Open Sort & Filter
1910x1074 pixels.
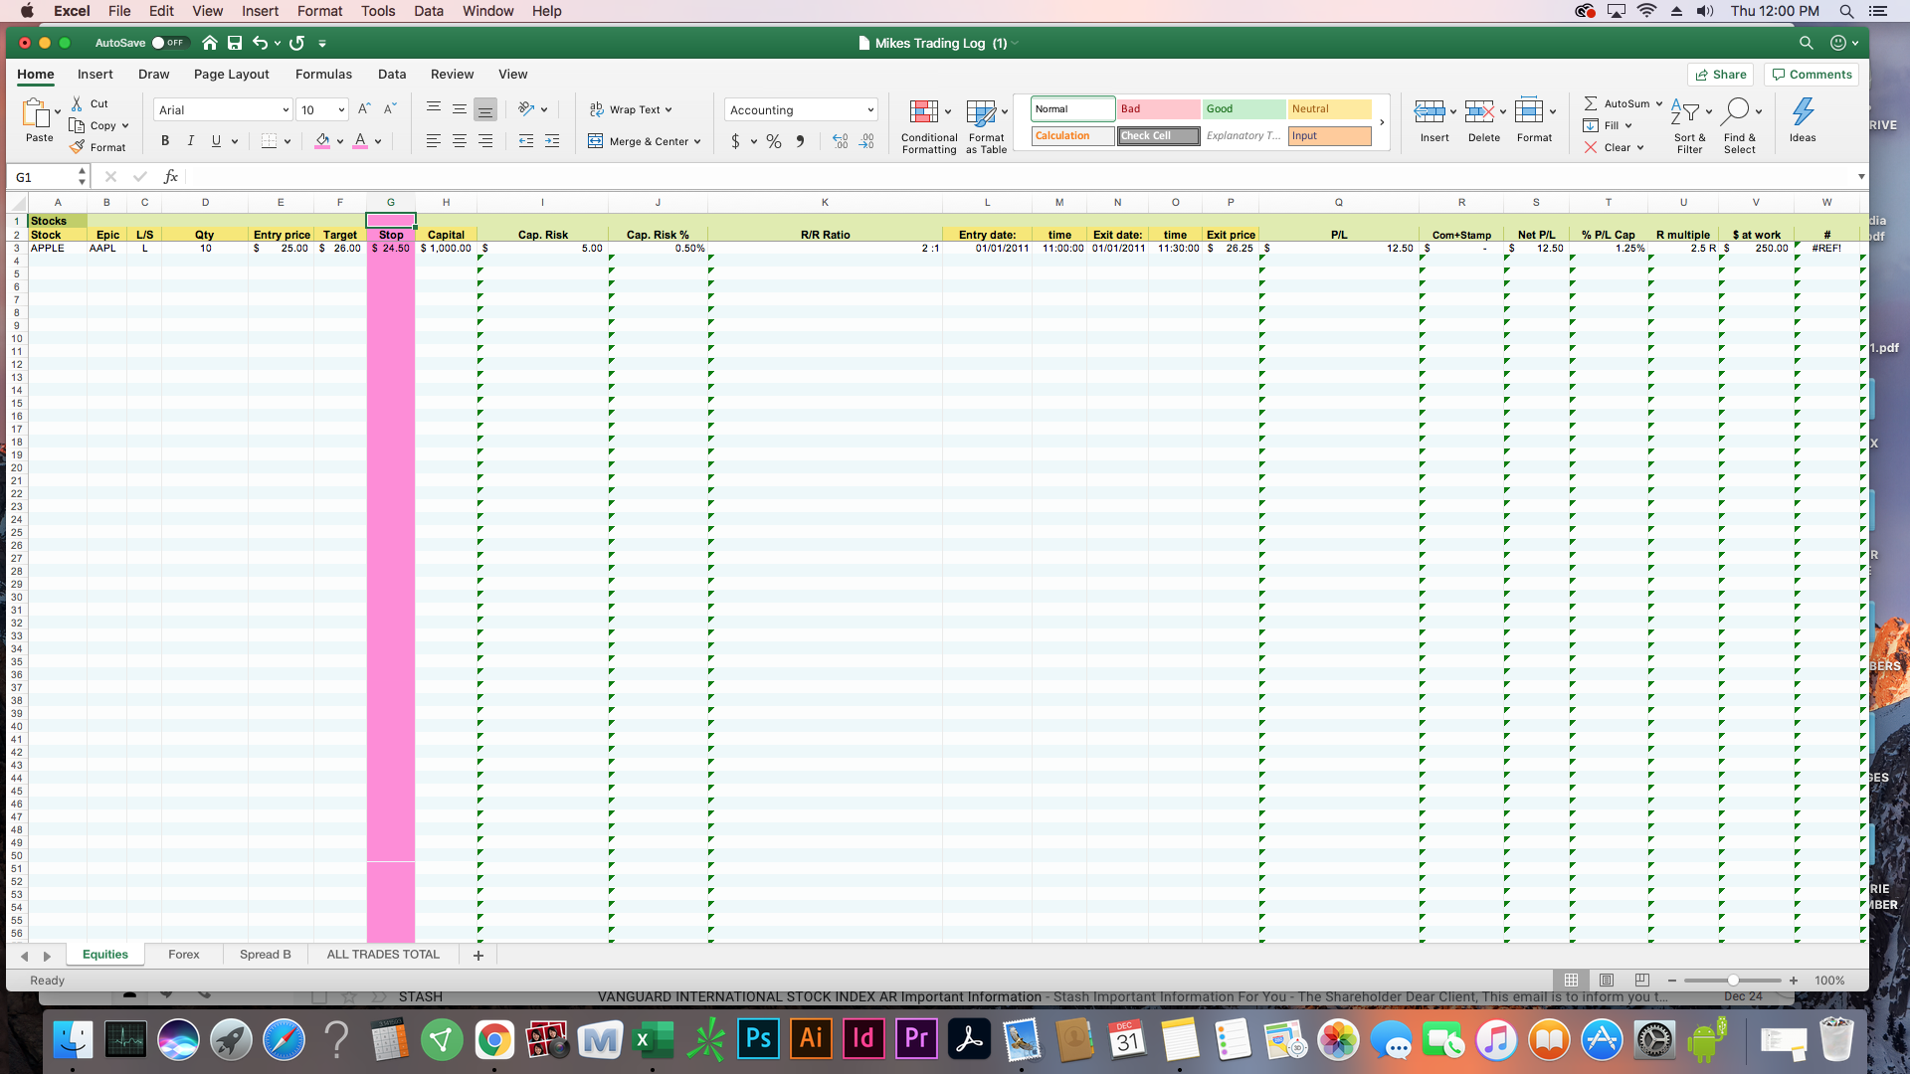pyautogui.click(x=1689, y=126)
